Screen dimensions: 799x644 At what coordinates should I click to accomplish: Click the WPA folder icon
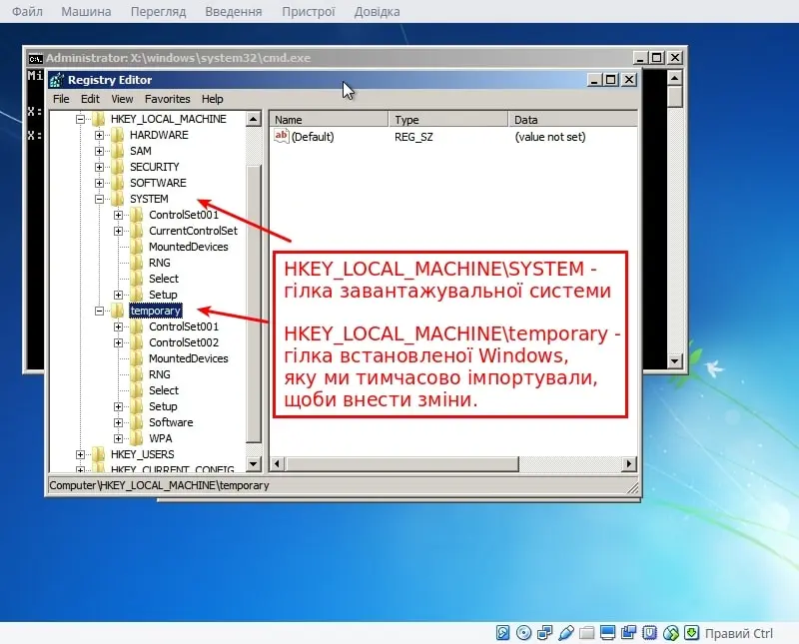point(137,438)
